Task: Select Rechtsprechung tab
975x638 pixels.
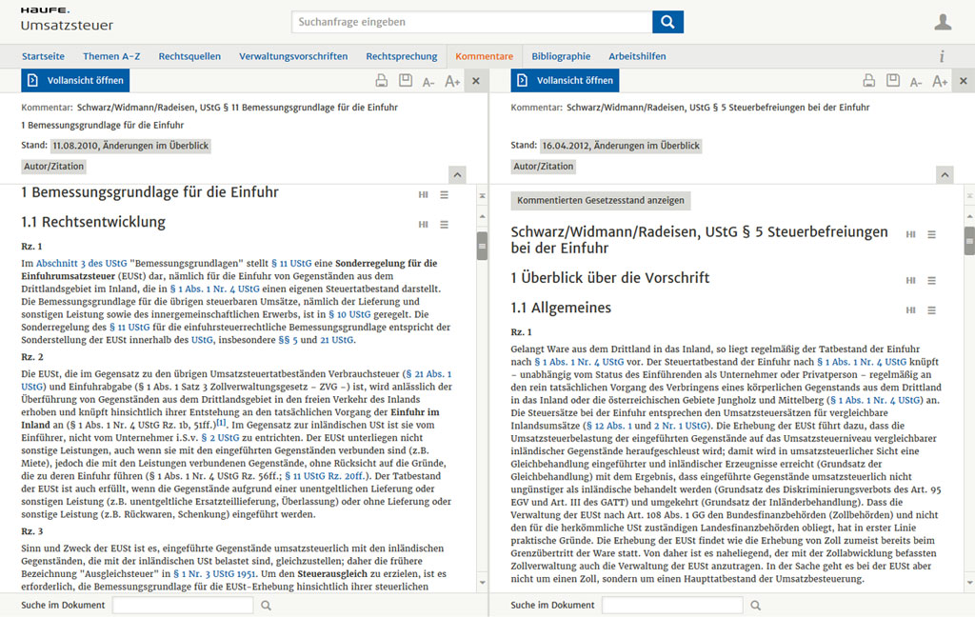Action: 402,56
